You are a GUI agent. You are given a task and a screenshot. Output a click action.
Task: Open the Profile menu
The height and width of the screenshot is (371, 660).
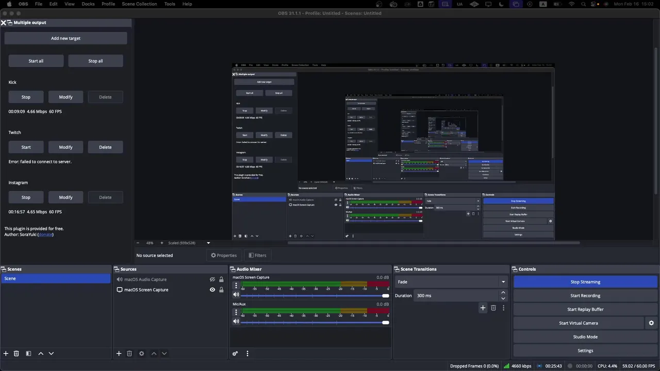pos(108,4)
